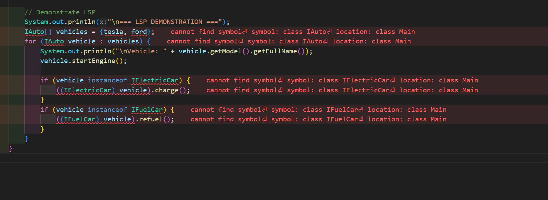Click the 'vehicle.startEngine();' statement
The height and width of the screenshot is (200, 548).
click(84, 61)
